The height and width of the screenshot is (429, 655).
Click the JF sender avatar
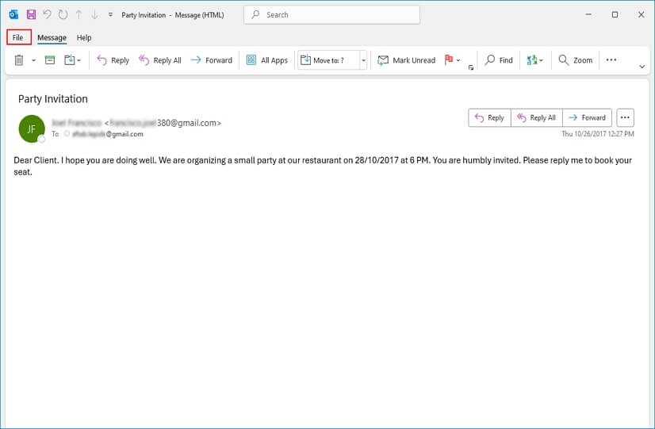point(32,128)
